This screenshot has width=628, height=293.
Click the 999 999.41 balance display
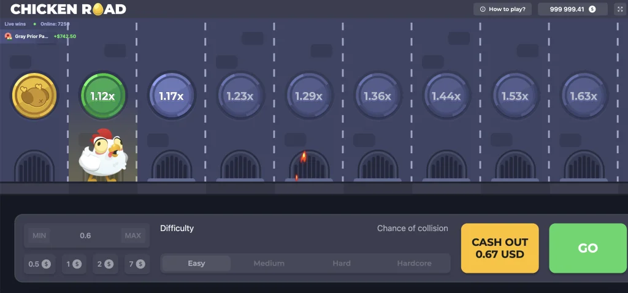click(x=573, y=9)
